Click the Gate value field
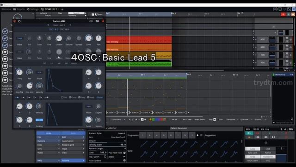The height and width of the screenshot is (167, 296). tap(98, 153)
